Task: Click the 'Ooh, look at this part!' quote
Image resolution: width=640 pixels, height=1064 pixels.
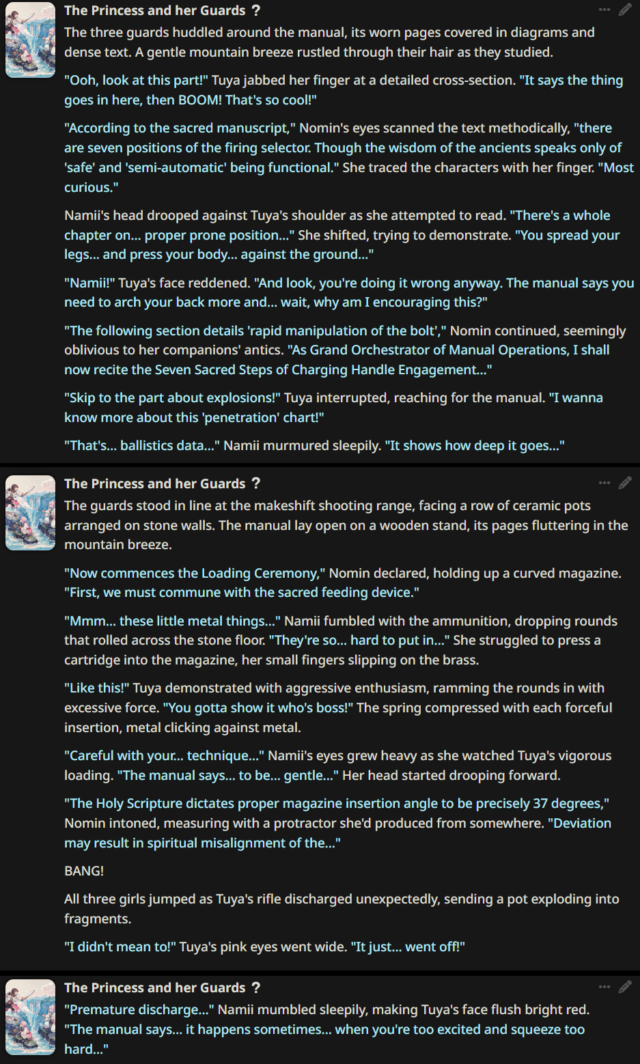Action: click(136, 80)
